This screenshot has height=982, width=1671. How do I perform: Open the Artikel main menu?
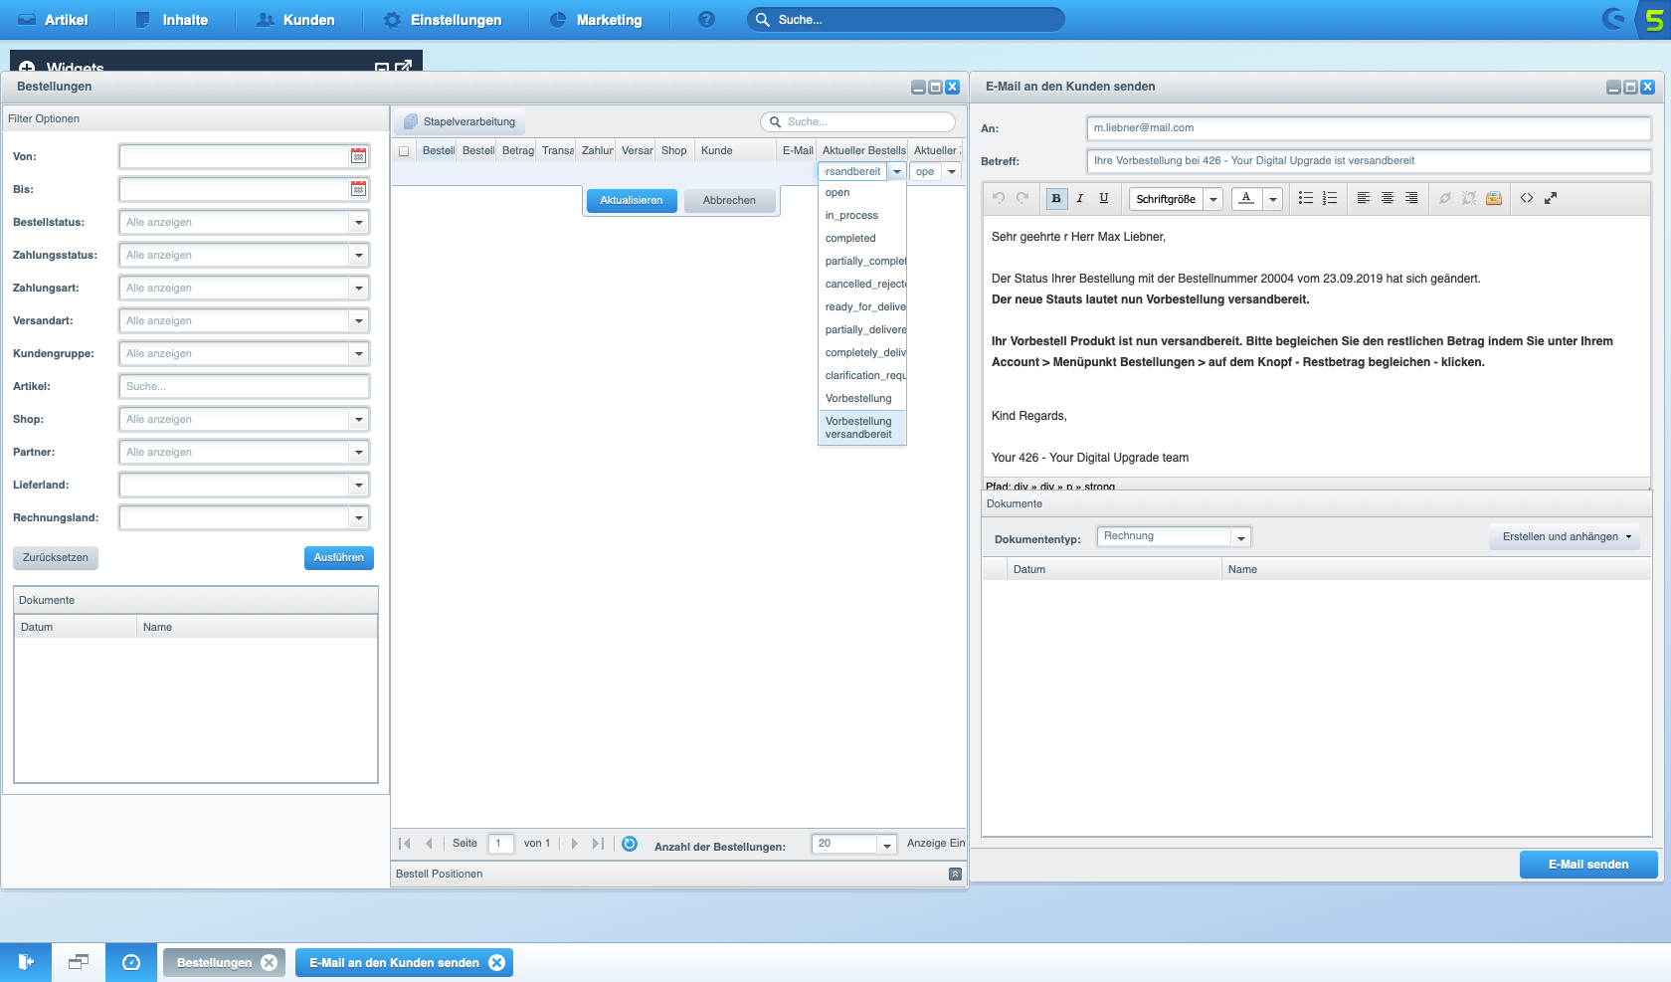tap(53, 20)
